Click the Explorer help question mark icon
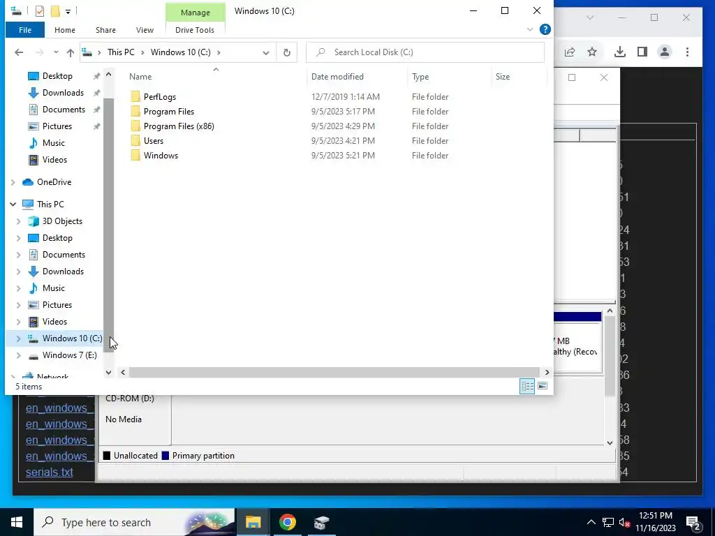 545,29
